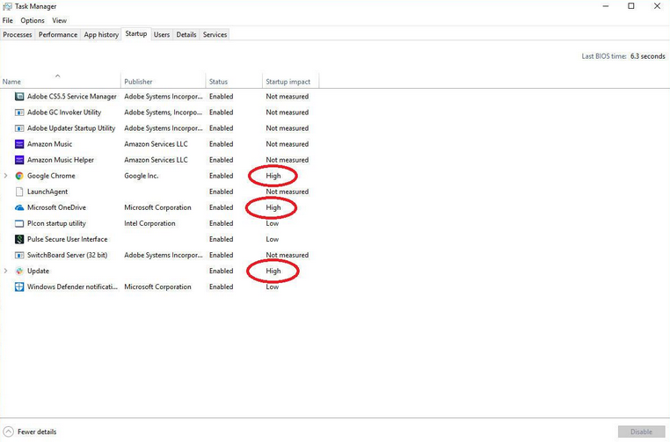Image resolution: width=670 pixels, height=442 pixels.
Task: Click the Google Chrome icon
Action: point(19,176)
